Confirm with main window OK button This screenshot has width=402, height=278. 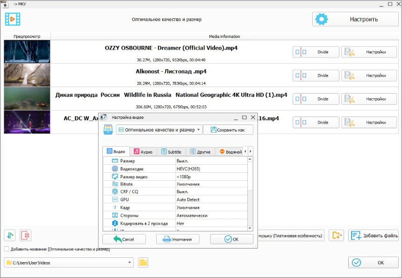coord(373,263)
